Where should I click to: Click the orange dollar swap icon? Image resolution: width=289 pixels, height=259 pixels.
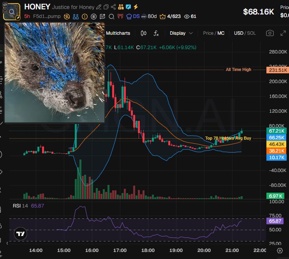tap(67, 17)
